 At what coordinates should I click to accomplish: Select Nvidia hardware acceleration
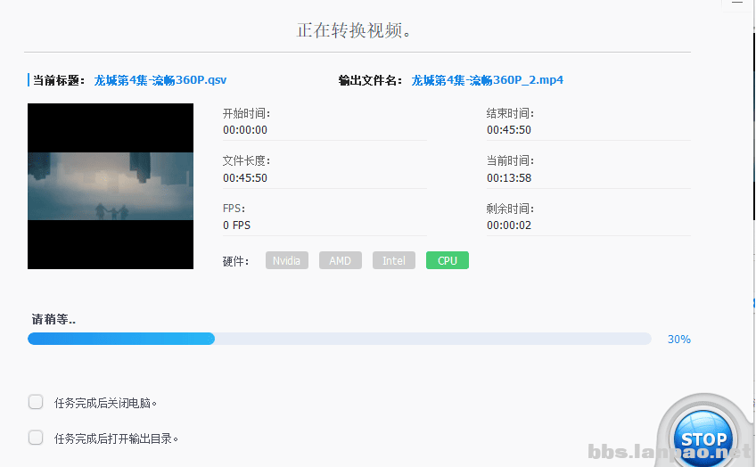coord(287,260)
